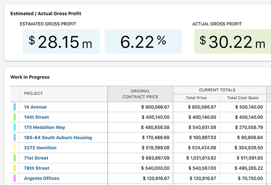Open the 78th Street project link

click(37, 168)
